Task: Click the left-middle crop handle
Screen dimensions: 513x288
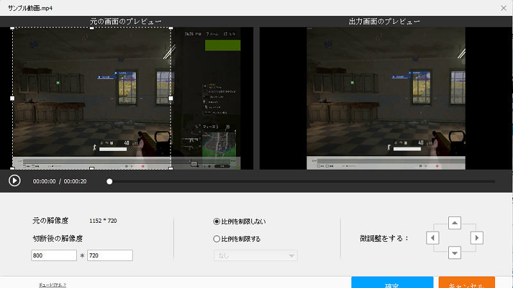Action: click(x=12, y=98)
